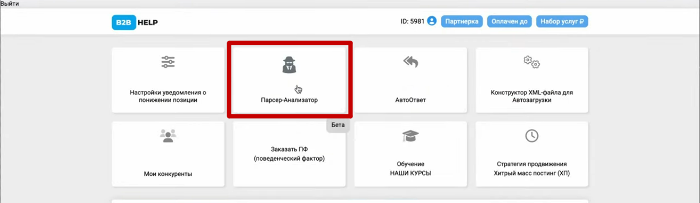
Task: Open the Парсер-Анализатор label
Action: (290, 100)
